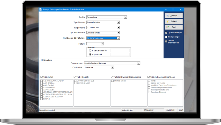Click the printer icon on Stampa button

pyautogui.click(x=168, y=16)
